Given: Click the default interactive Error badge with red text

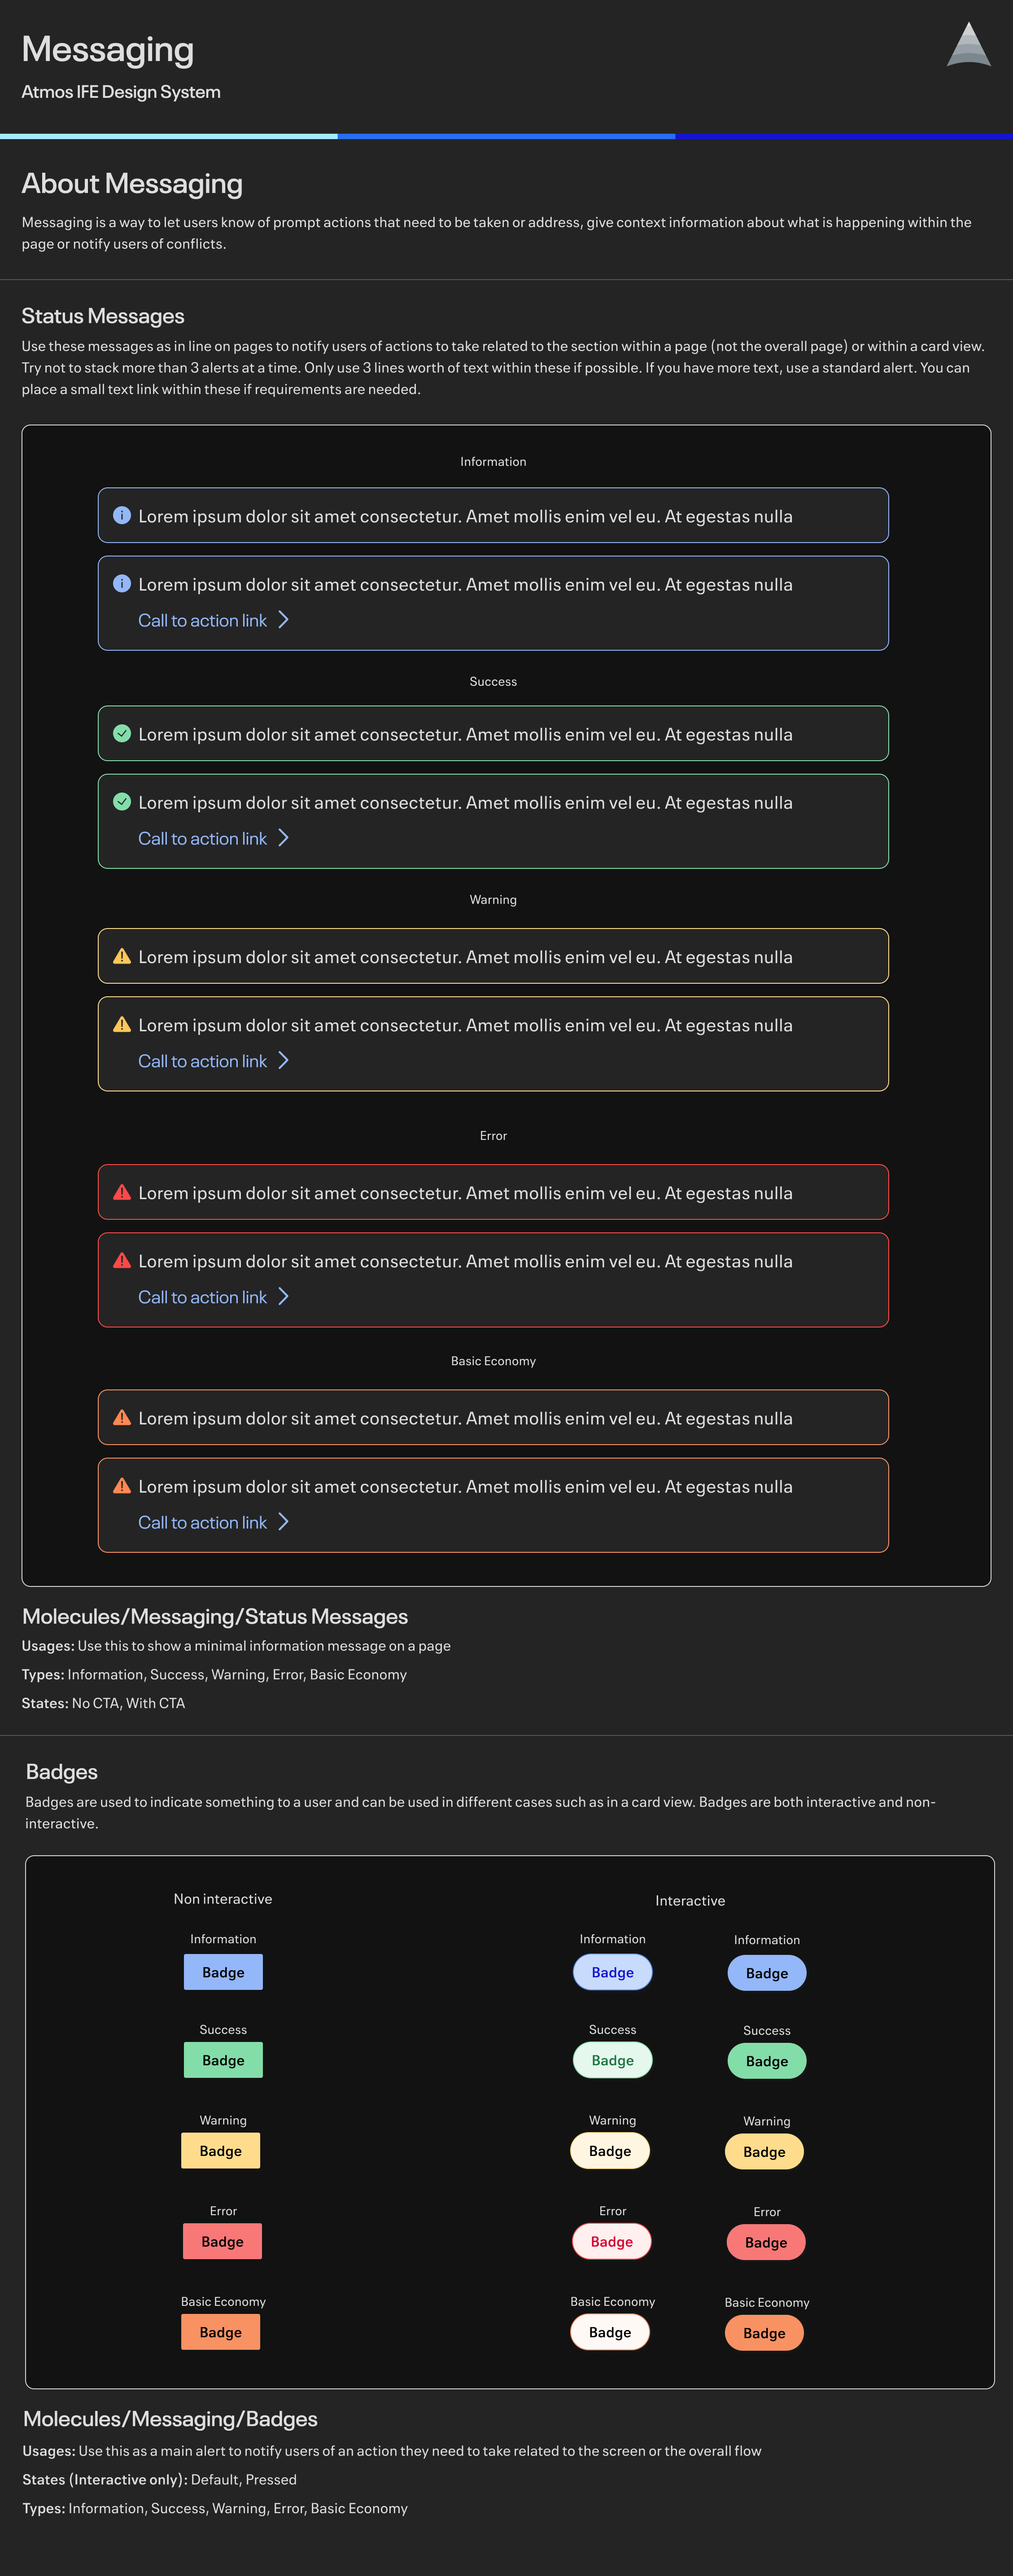Looking at the screenshot, I should coord(612,2241).
